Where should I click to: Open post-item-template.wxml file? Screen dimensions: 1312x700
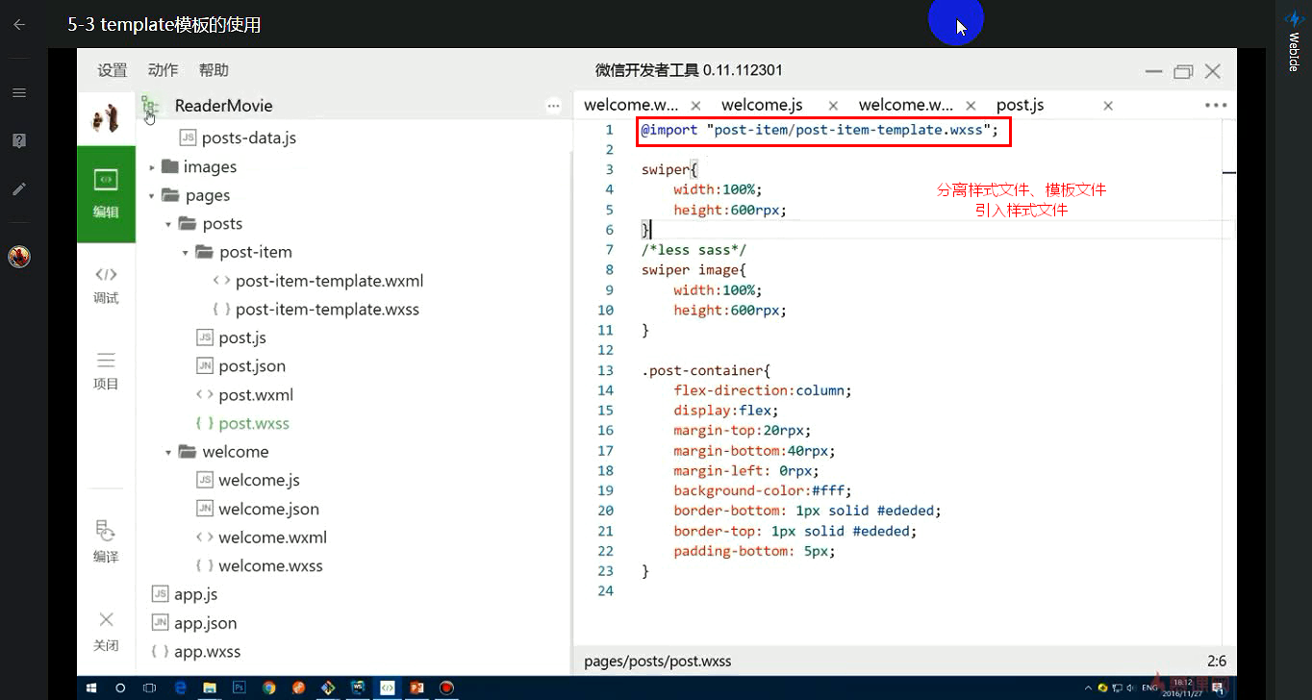pos(329,281)
